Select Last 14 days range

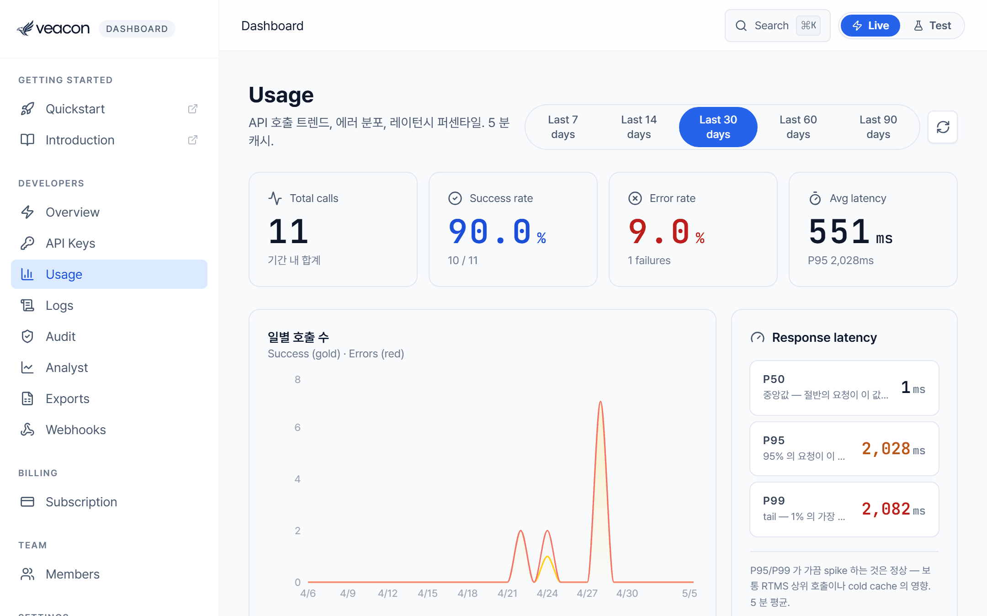(x=639, y=127)
